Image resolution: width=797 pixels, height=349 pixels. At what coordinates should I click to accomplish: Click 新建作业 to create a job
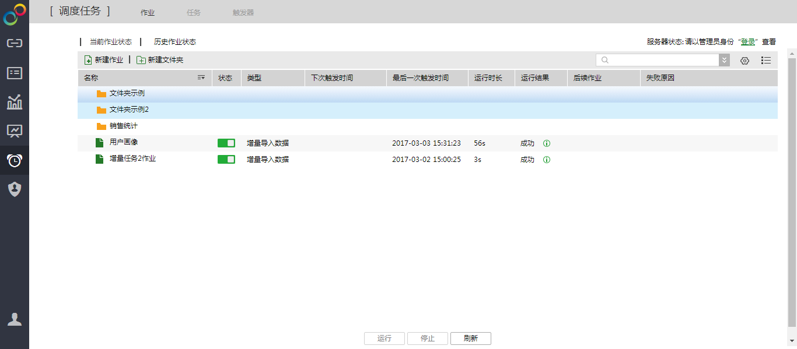click(104, 60)
